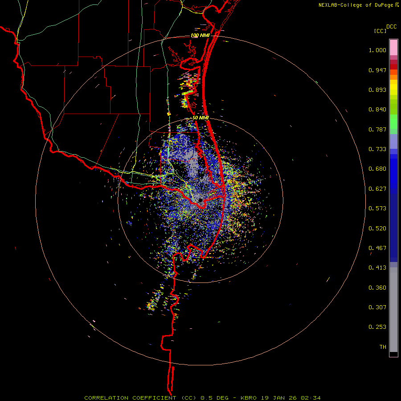The height and width of the screenshot is (401, 401).
Task: Select the 0.893 legend value
Action: [x=377, y=90]
